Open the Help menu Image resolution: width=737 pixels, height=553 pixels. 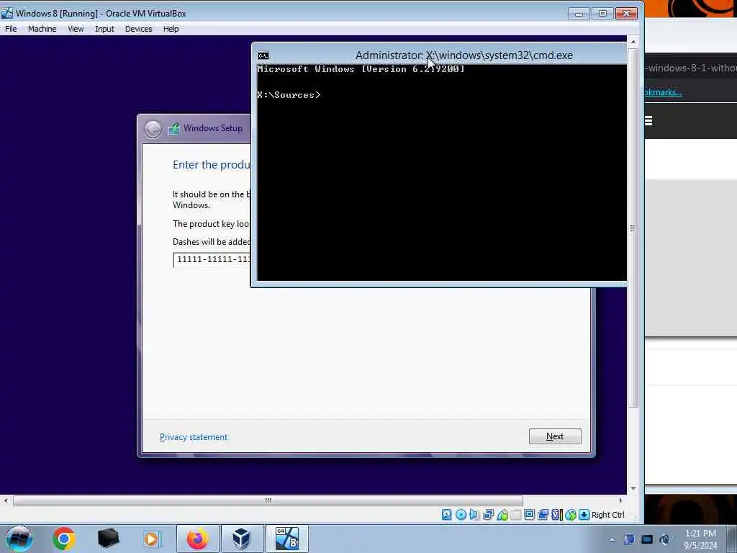171,29
